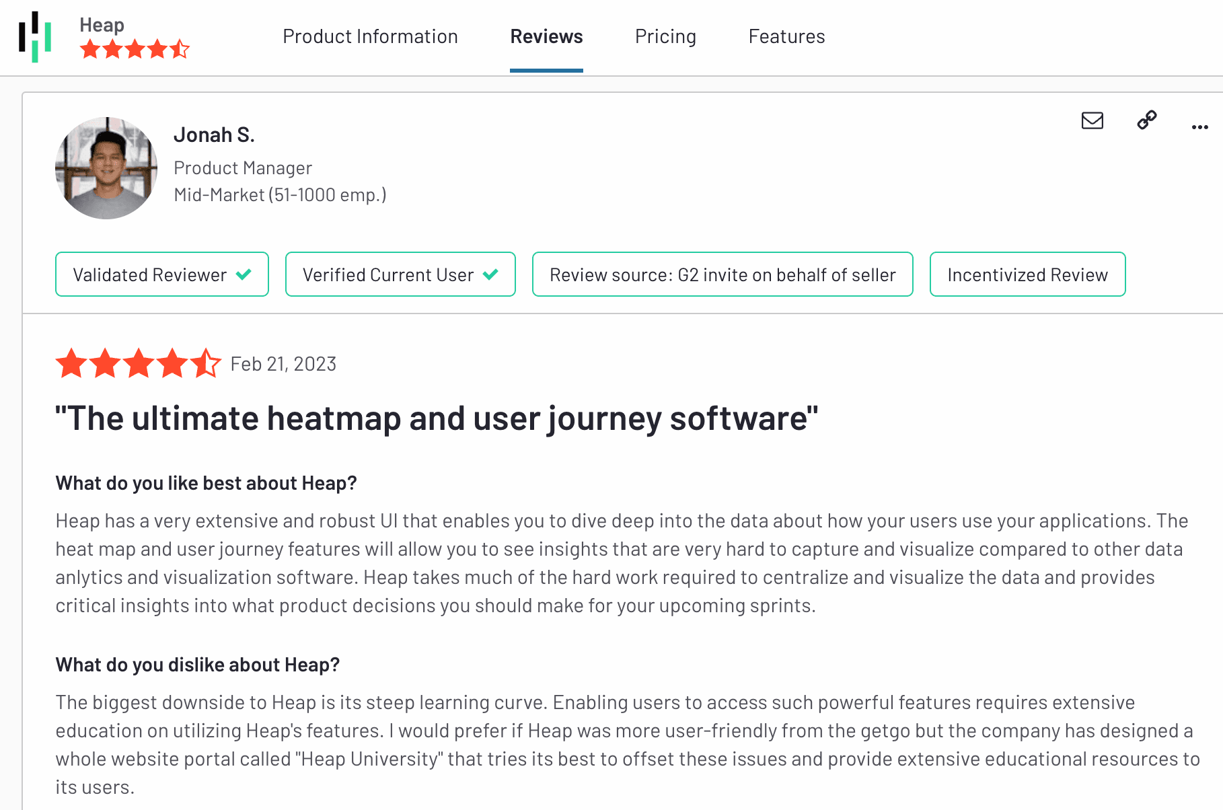
Task: Open the ellipsis more-options menu
Action: [x=1199, y=126]
